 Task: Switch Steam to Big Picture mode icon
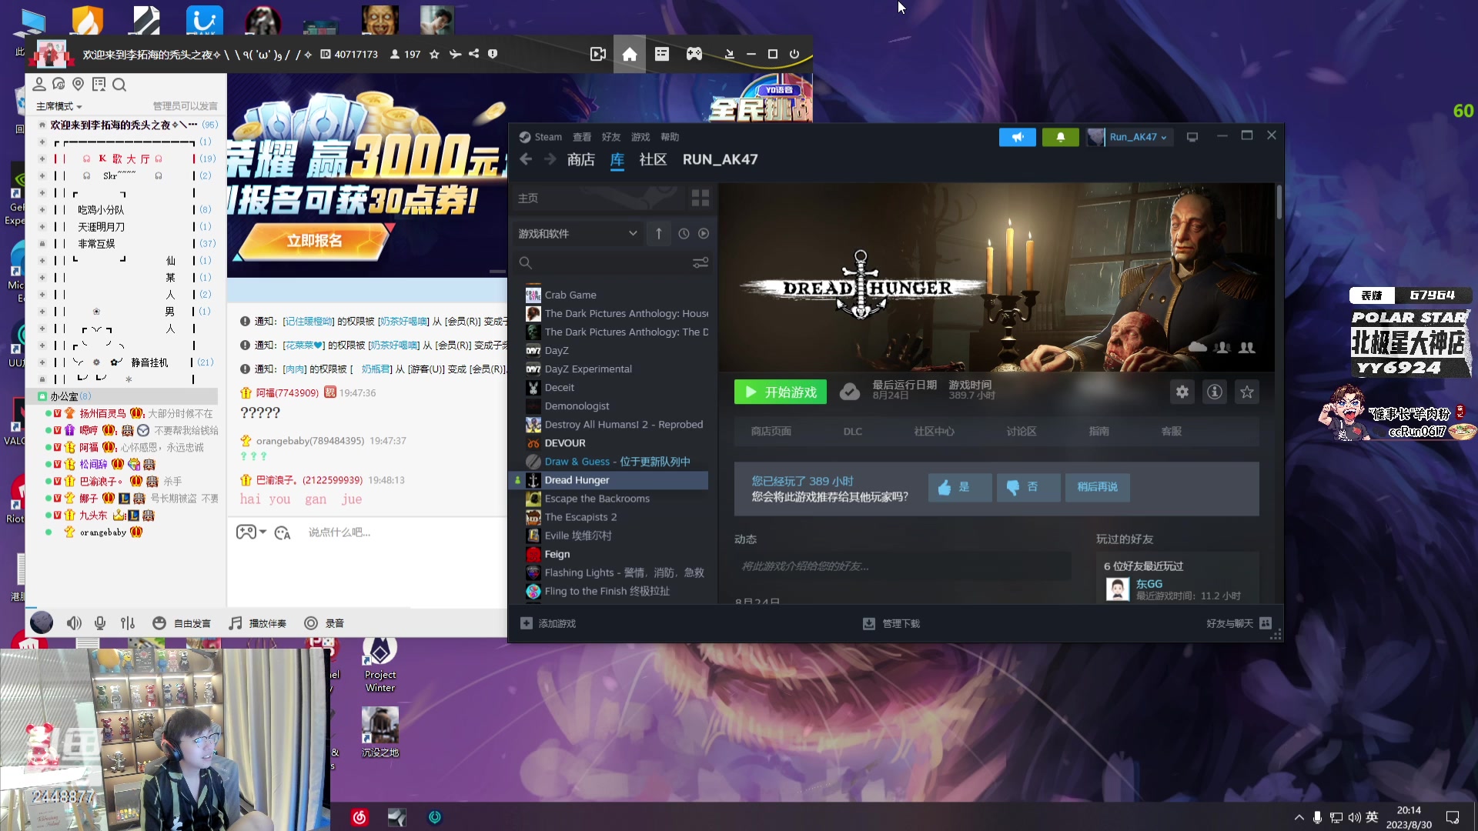click(x=1192, y=137)
